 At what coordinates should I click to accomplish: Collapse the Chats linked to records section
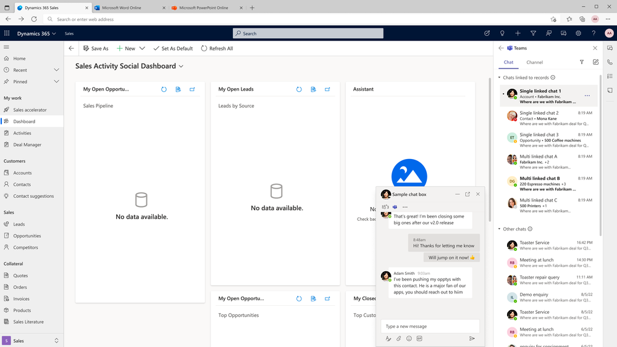(x=500, y=77)
